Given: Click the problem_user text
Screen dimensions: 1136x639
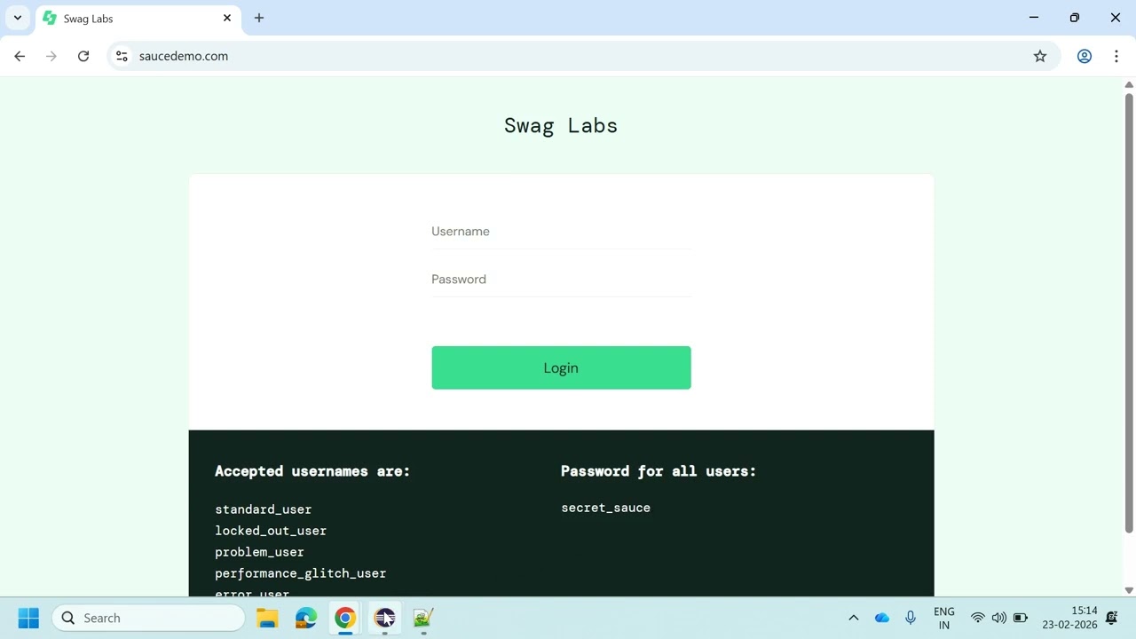Looking at the screenshot, I should pyautogui.click(x=259, y=552).
